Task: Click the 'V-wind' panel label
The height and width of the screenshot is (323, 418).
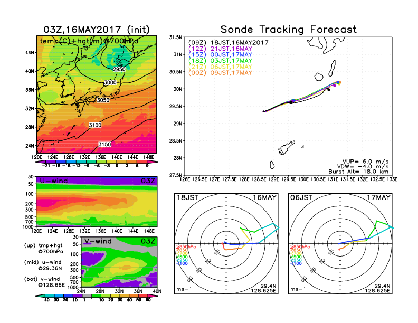Action: click(98, 241)
